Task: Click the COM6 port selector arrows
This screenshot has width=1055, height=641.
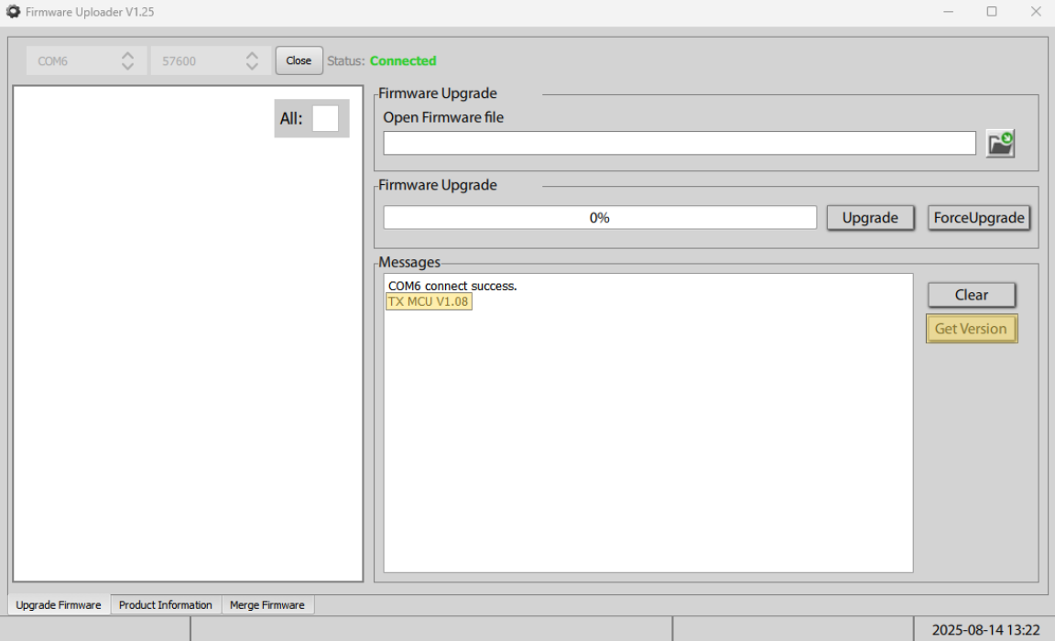Action: [128, 61]
